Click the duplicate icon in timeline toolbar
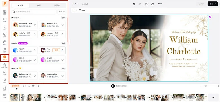This screenshot has width=220, height=102. (33, 86)
